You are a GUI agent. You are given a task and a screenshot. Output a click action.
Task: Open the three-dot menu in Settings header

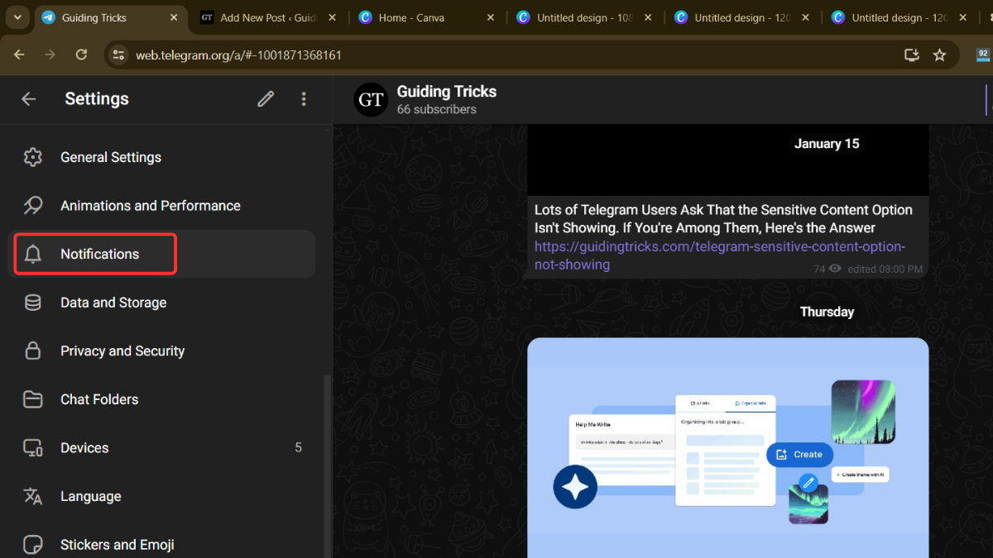click(304, 98)
